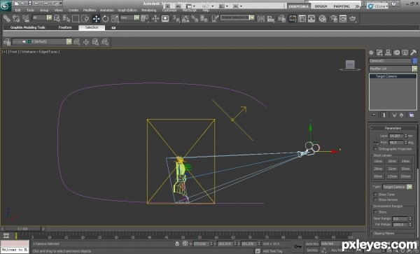This screenshot has height=254, width=420.
Task: Switch to the Freeform ribbon tab
Action: (x=65, y=27)
